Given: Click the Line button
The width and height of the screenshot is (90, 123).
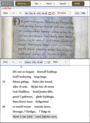Looking at the screenshot, I should (x=77, y=13).
